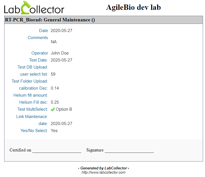Click the Date value 2020-05-27 at the top

click(61, 31)
